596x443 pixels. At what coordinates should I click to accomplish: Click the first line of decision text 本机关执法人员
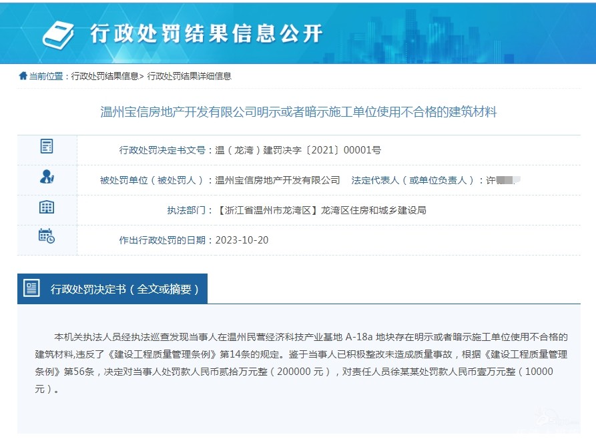[310, 337]
